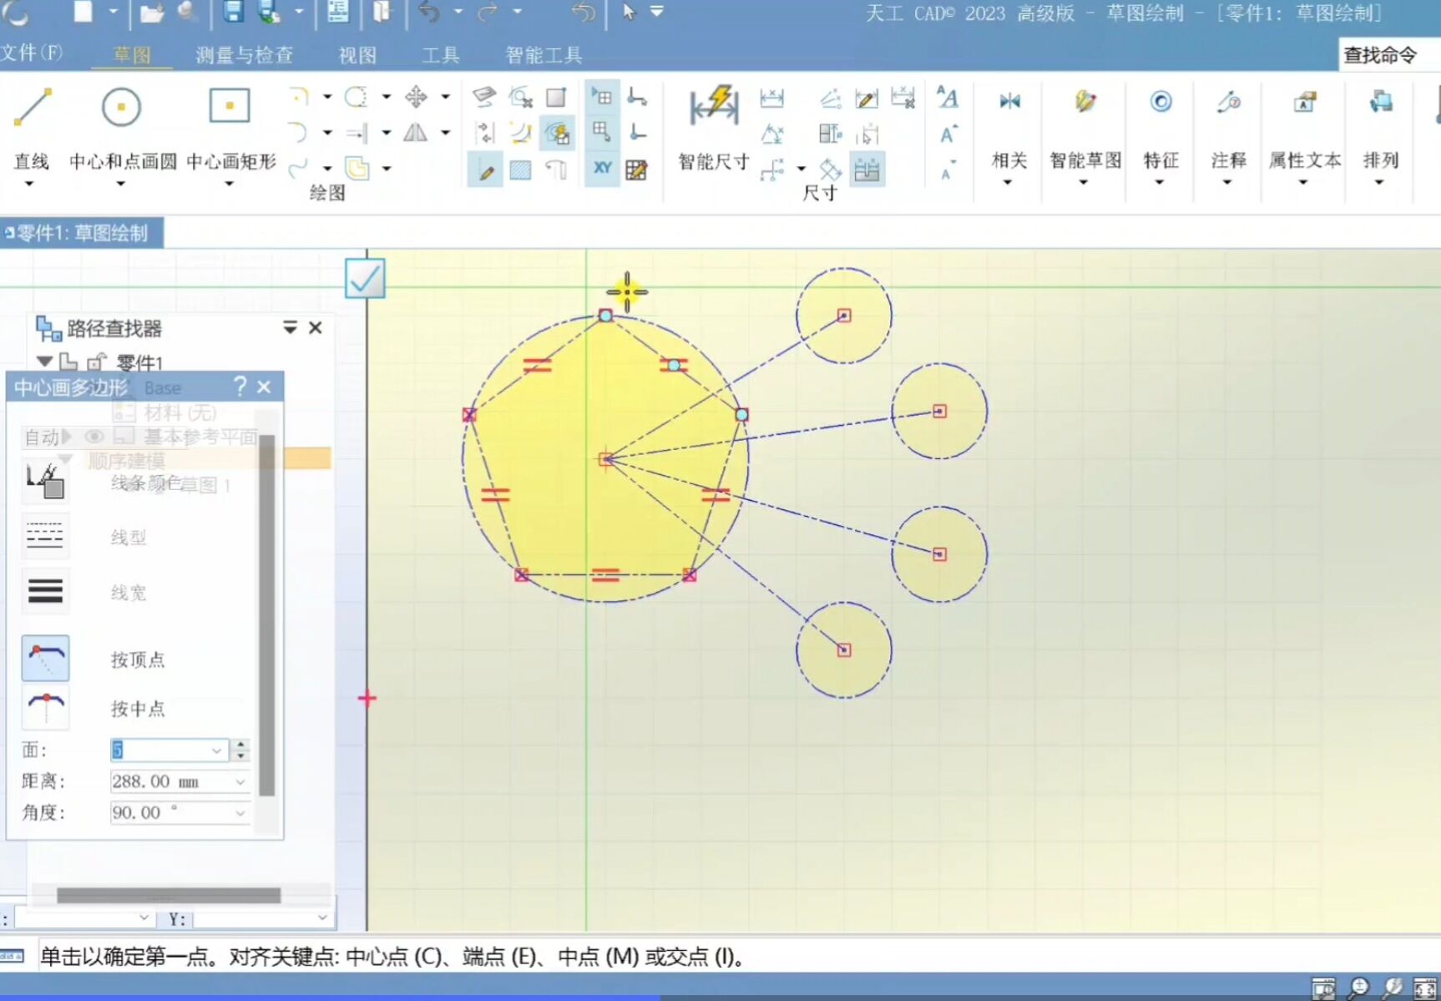The height and width of the screenshot is (1001, 1441).
Task: Open the angle (角度) value dropdown
Action: (240, 813)
